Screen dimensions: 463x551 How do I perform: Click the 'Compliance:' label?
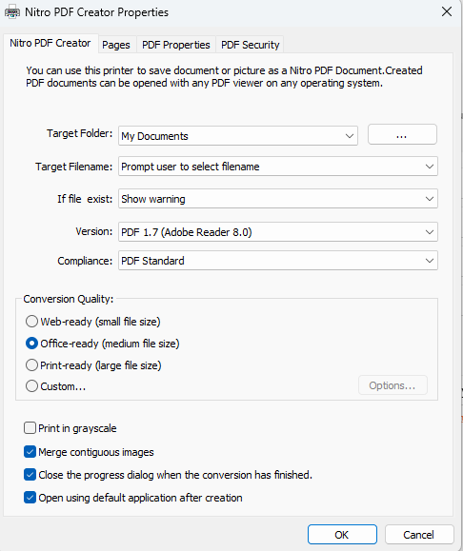[85, 261]
